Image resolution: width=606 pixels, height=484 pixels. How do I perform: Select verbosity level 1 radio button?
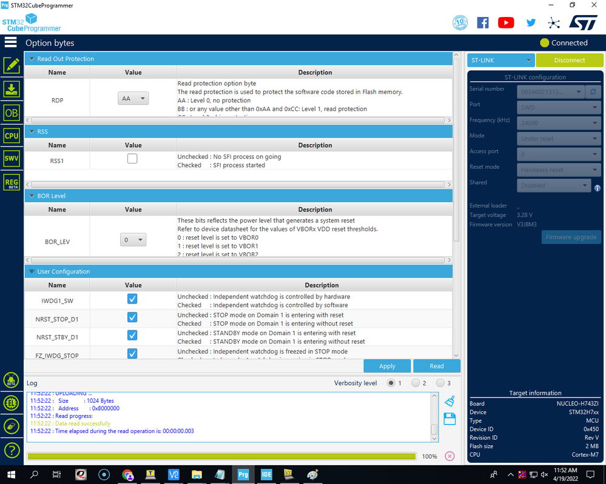[x=391, y=383]
